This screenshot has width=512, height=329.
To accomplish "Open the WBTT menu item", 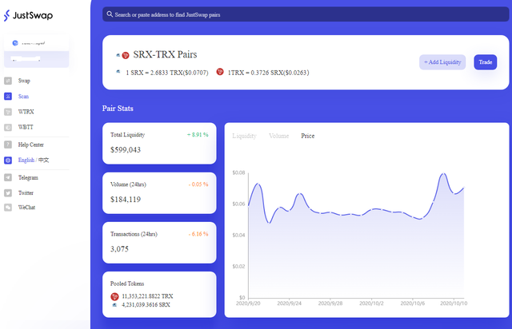I will click(x=26, y=127).
